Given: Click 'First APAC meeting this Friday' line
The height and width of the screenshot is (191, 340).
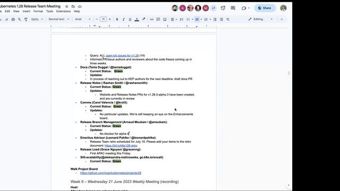Looking at the screenshot, I should 110,153.
